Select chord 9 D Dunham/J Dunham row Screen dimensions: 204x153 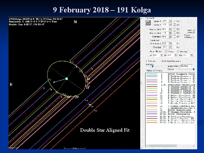pyautogui.click(x=170, y=91)
